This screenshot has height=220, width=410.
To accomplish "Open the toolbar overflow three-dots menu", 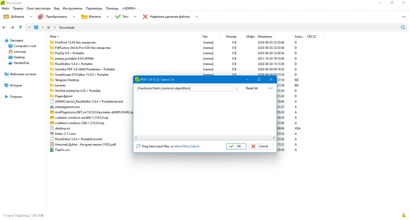I will (x=404, y=17).
